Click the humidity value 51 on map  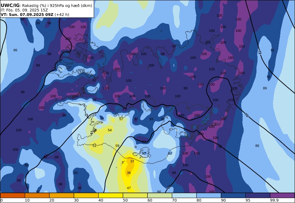(94, 146)
